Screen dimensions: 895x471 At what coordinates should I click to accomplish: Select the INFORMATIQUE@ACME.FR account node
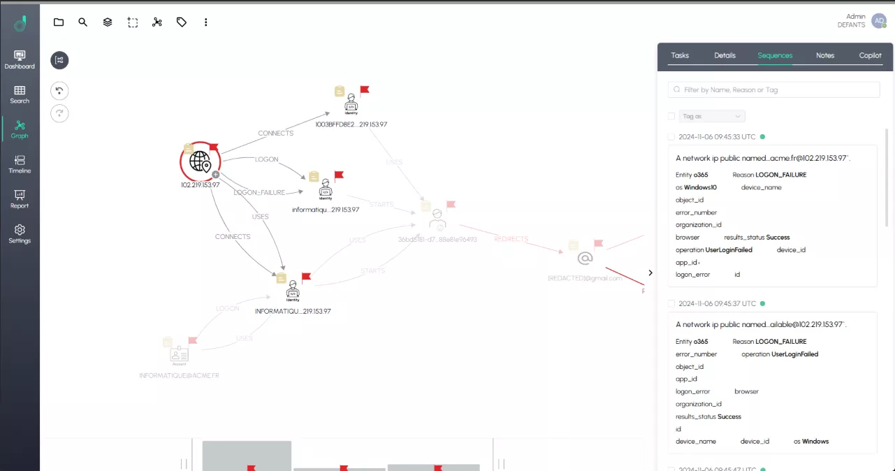[x=179, y=356]
